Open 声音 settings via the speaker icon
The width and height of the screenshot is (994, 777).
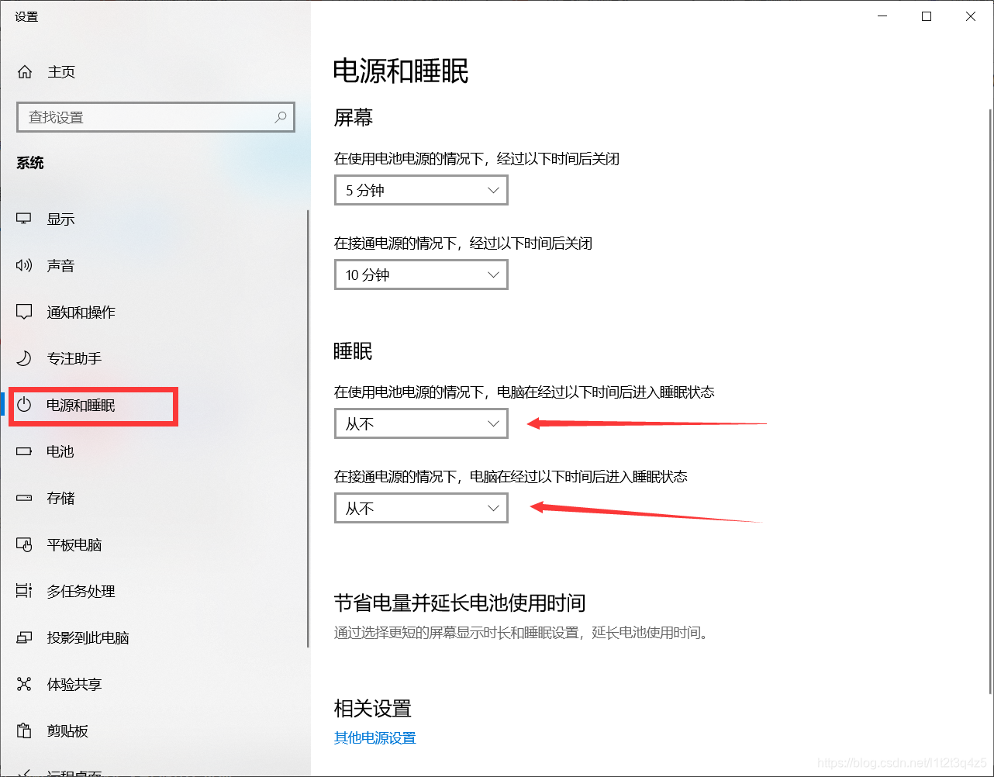pyautogui.click(x=24, y=265)
